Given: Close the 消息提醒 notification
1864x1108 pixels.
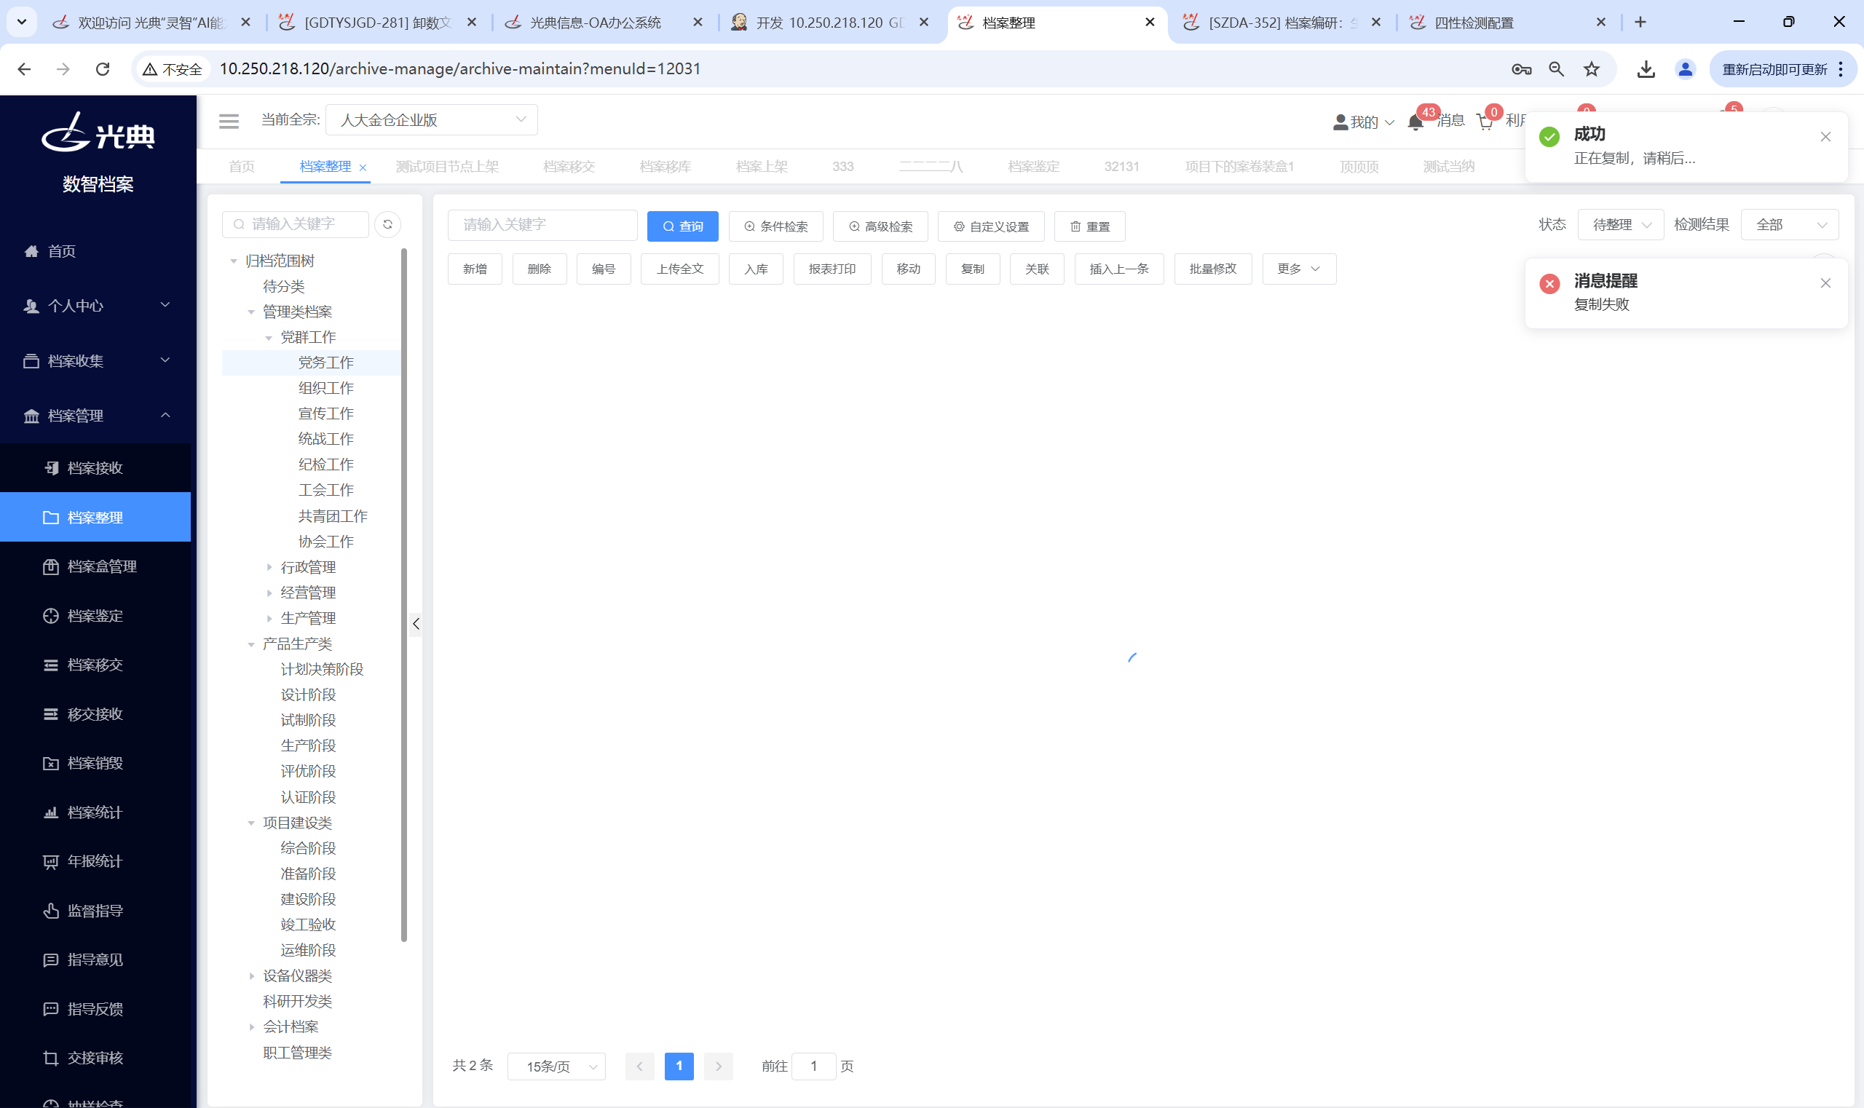Looking at the screenshot, I should [x=1825, y=283].
